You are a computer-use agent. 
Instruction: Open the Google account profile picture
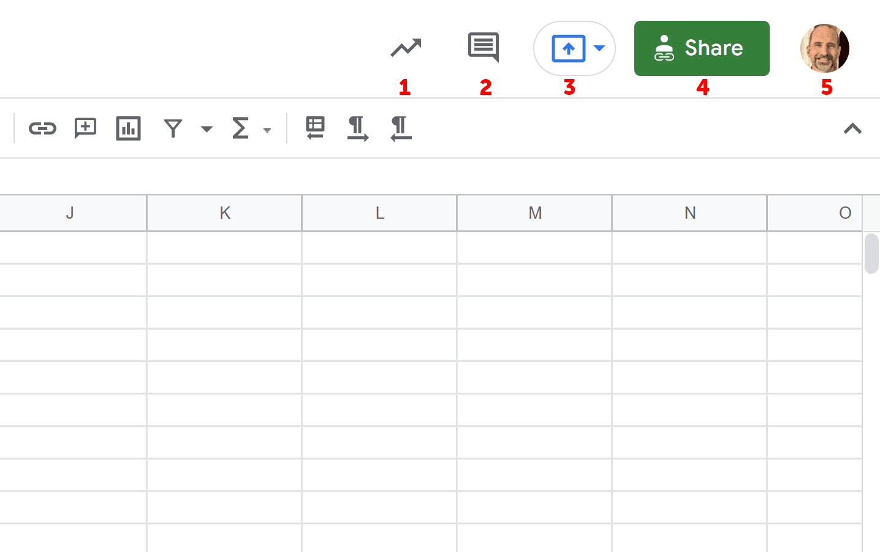click(824, 48)
